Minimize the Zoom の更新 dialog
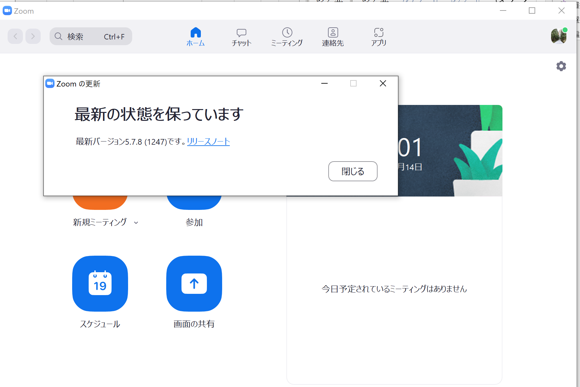Viewport: 580px width, 387px height. 324,83
